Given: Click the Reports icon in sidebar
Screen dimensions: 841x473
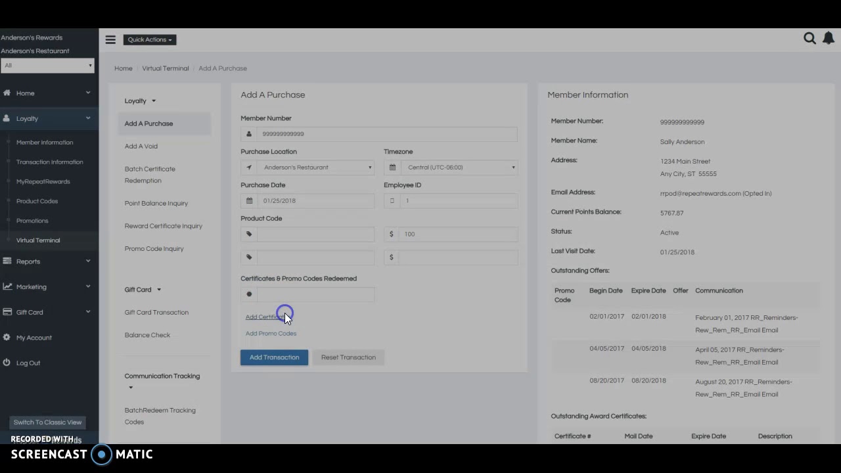Looking at the screenshot, I should [7, 261].
